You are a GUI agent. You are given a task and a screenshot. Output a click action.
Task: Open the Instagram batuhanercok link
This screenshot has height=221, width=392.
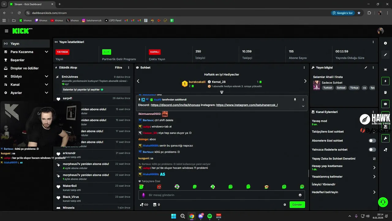click(247, 105)
